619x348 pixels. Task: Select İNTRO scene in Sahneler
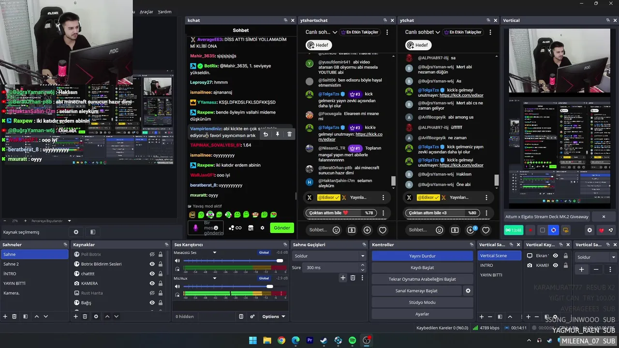(34, 274)
